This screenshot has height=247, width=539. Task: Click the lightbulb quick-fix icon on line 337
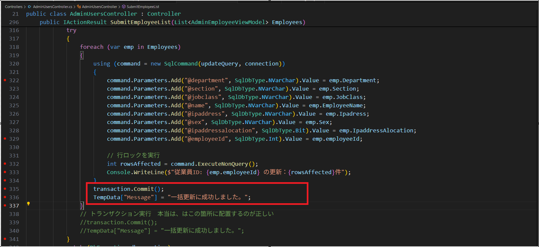[28, 204]
